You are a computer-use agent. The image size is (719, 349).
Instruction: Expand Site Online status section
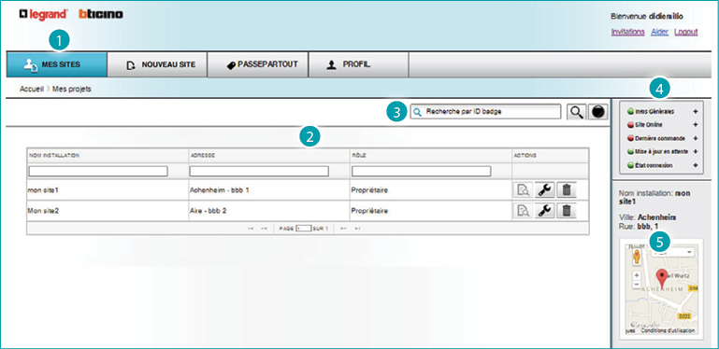[x=696, y=124]
